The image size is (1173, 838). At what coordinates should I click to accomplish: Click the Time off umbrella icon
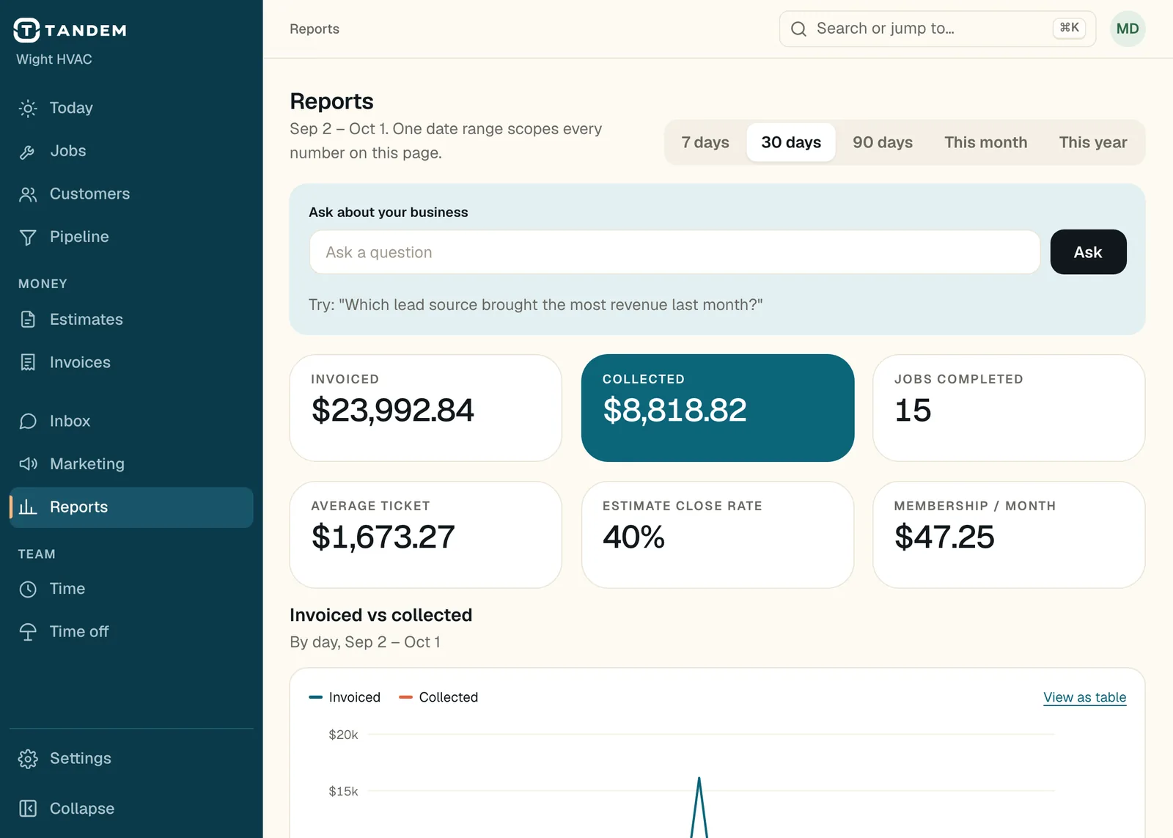tap(28, 632)
